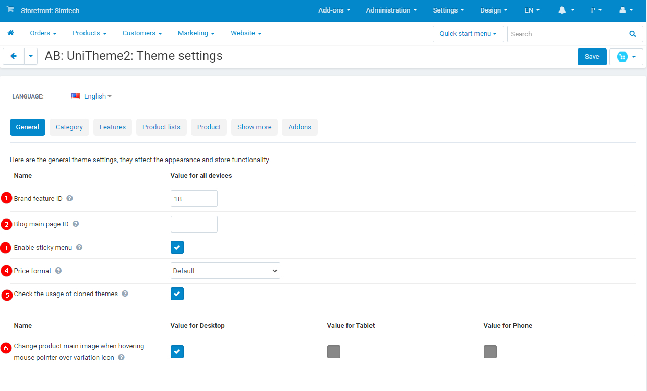Open the Marketing menu
647x391 pixels.
(196, 33)
